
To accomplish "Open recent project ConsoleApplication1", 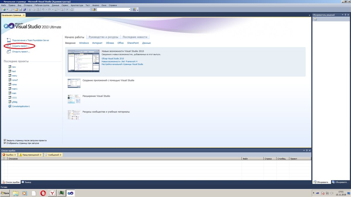I will click(x=21, y=106).
